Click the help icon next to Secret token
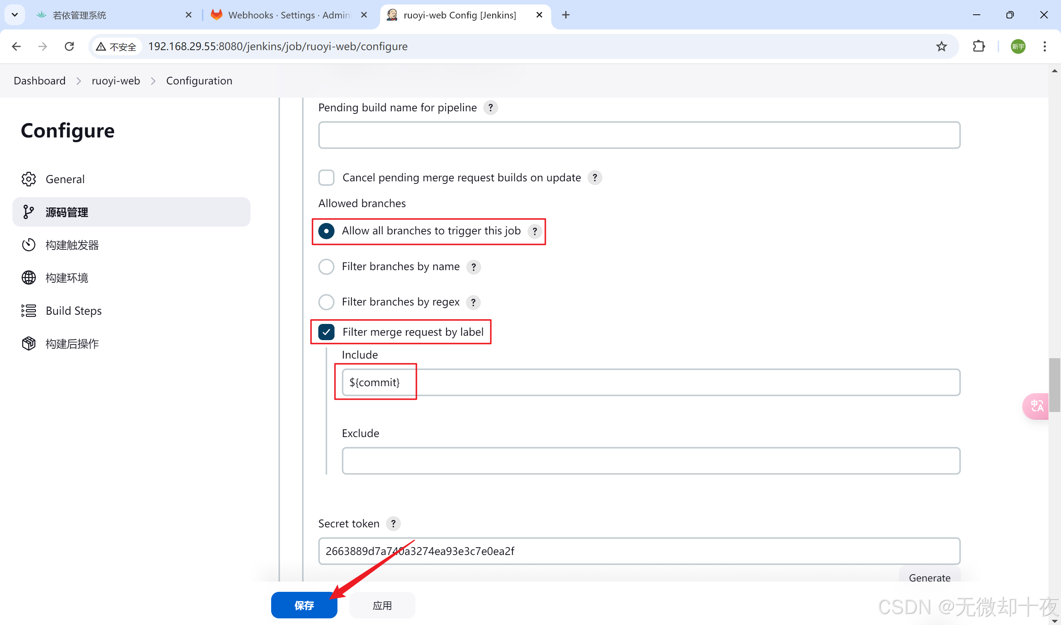The height and width of the screenshot is (625, 1061). coord(393,524)
